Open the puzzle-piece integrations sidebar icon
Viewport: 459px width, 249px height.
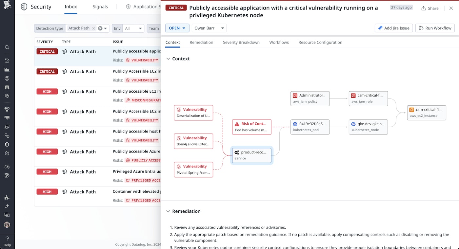click(x=7, y=197)
